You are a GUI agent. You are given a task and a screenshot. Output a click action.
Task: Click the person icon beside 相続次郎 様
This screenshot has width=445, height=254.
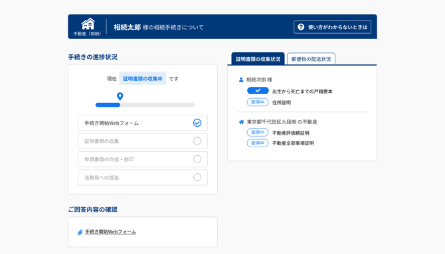click(x=241, y=80)
